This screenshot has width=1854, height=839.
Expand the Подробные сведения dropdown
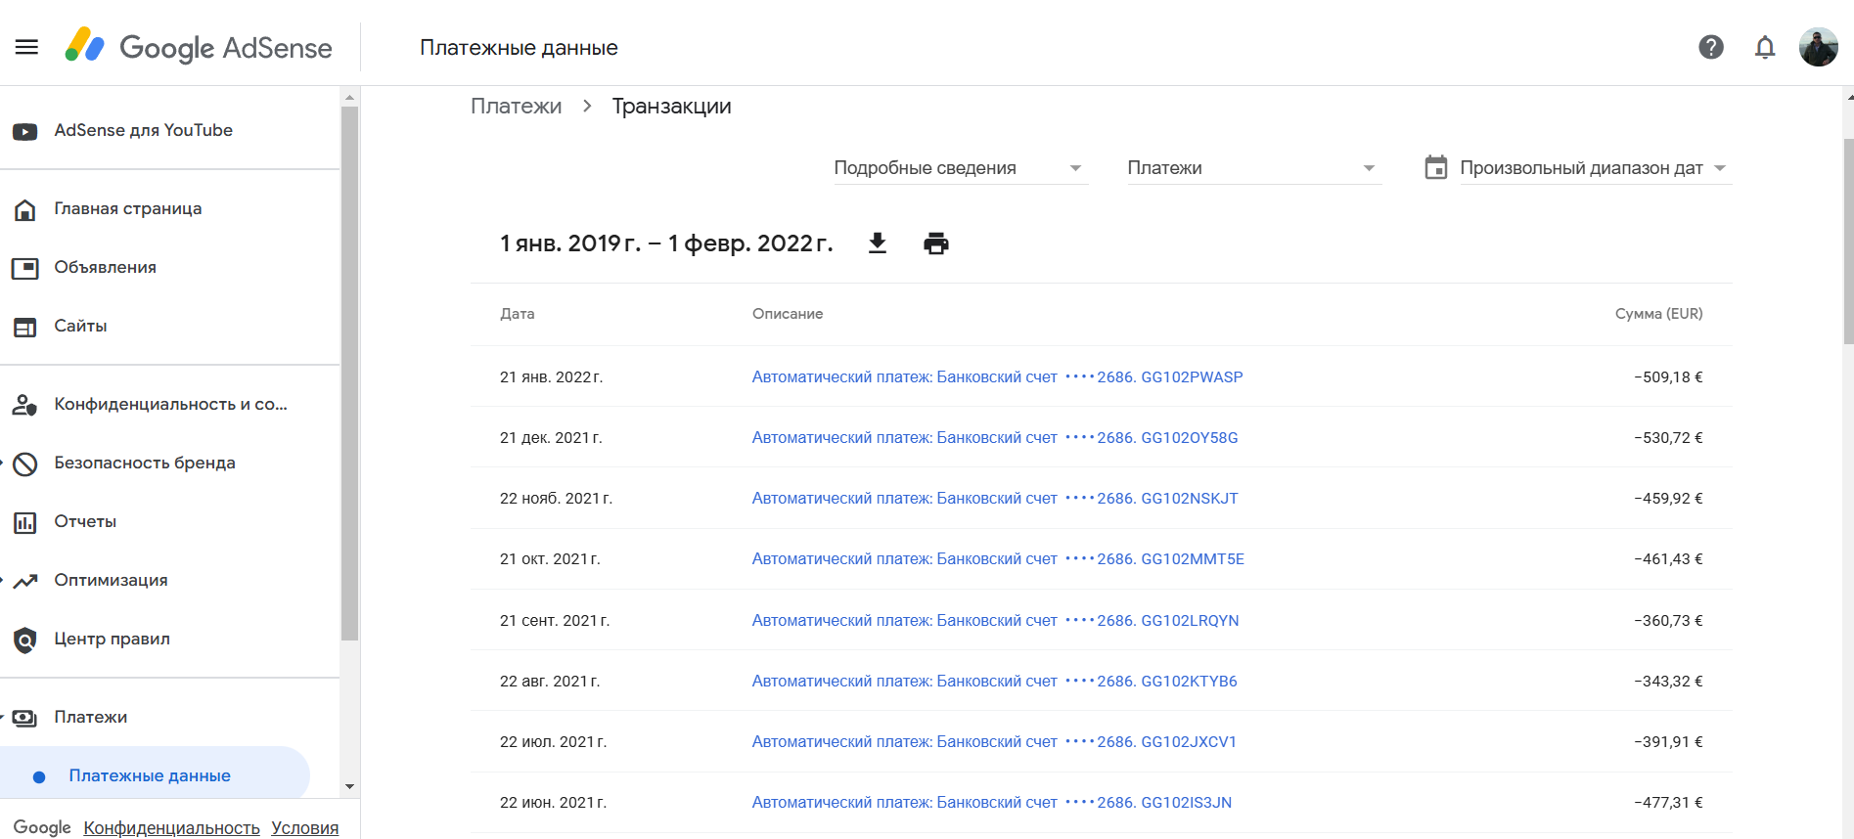point(960,168)
